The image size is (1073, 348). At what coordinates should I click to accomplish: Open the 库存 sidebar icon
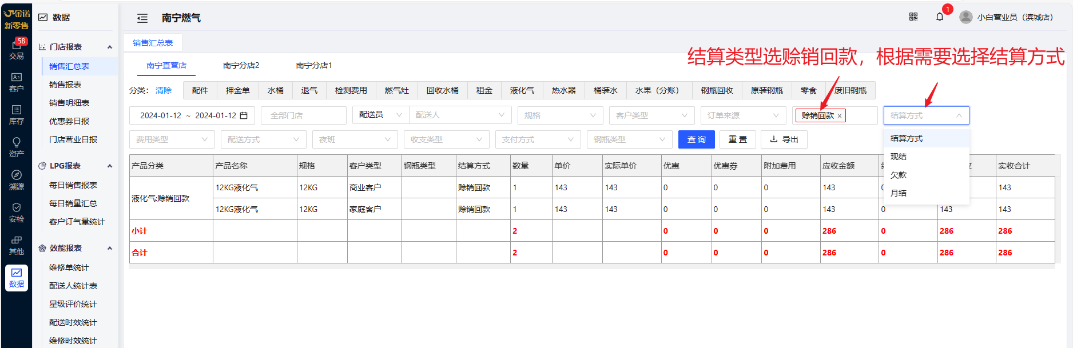pyautogui.click(x=17, y=115)
